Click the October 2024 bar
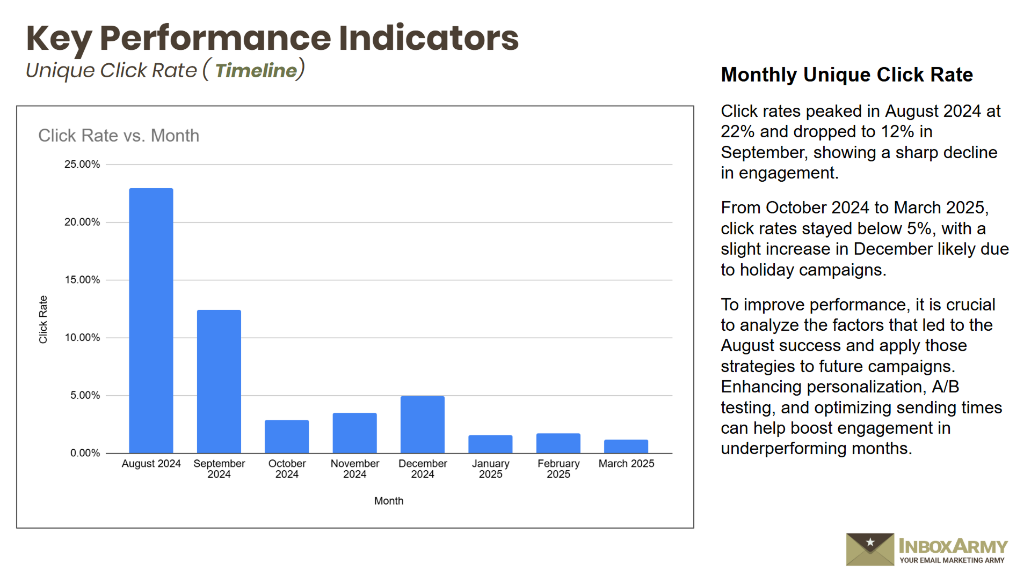The width and height of the screenshot is (1031, 579). click(x=287, y=436)
